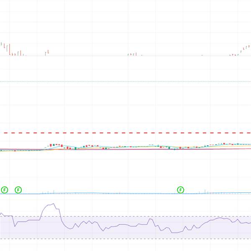Image resolution: width=251 pixels, height=251 pixels.
Task: Select the upper dashed band of the oscillator
Action: pos(125,216)
